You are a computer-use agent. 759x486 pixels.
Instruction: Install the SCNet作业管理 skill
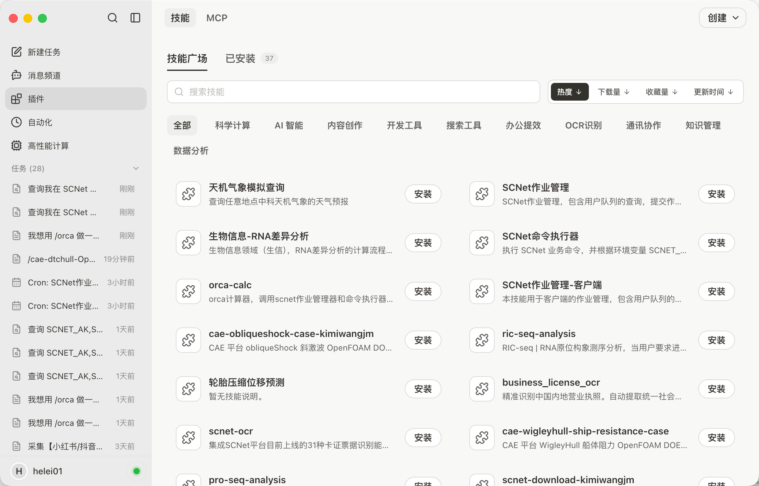tap(717, 194)
